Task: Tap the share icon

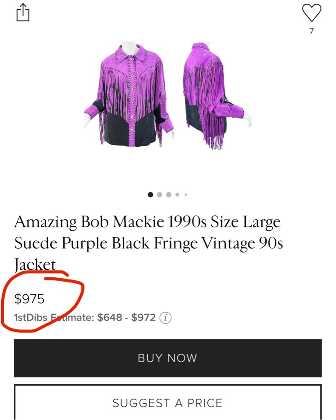Action: tap(23, 13)
